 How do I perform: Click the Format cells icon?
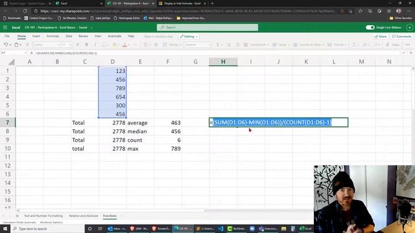coord(329,45)
